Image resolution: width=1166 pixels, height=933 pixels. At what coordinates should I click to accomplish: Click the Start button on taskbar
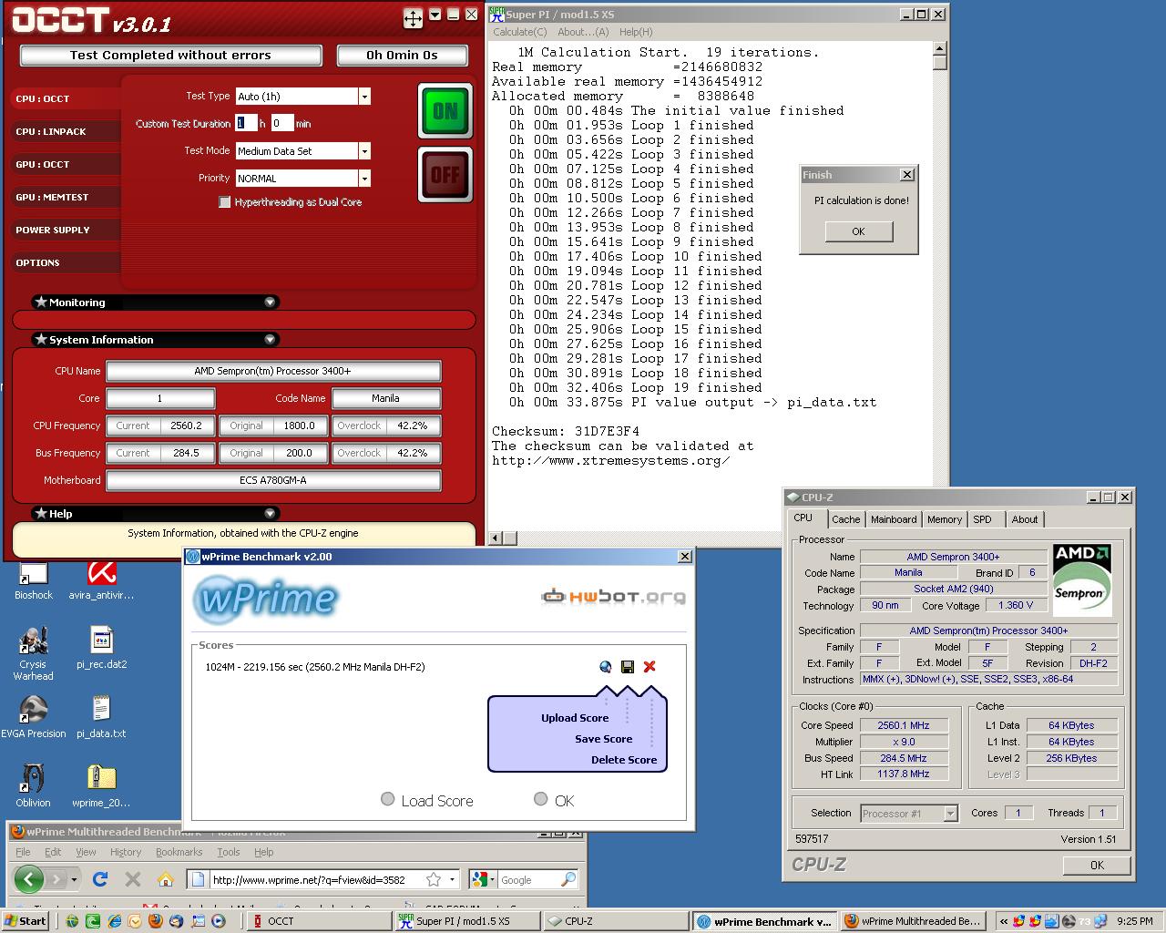[x=25, y=921]
